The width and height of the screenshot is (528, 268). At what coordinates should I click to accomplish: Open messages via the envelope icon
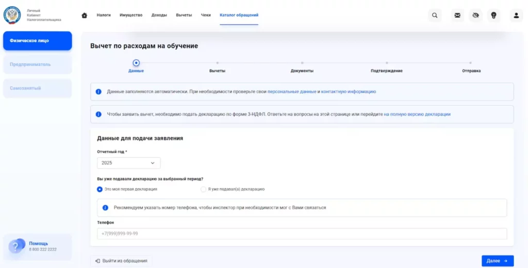(457, 15)
